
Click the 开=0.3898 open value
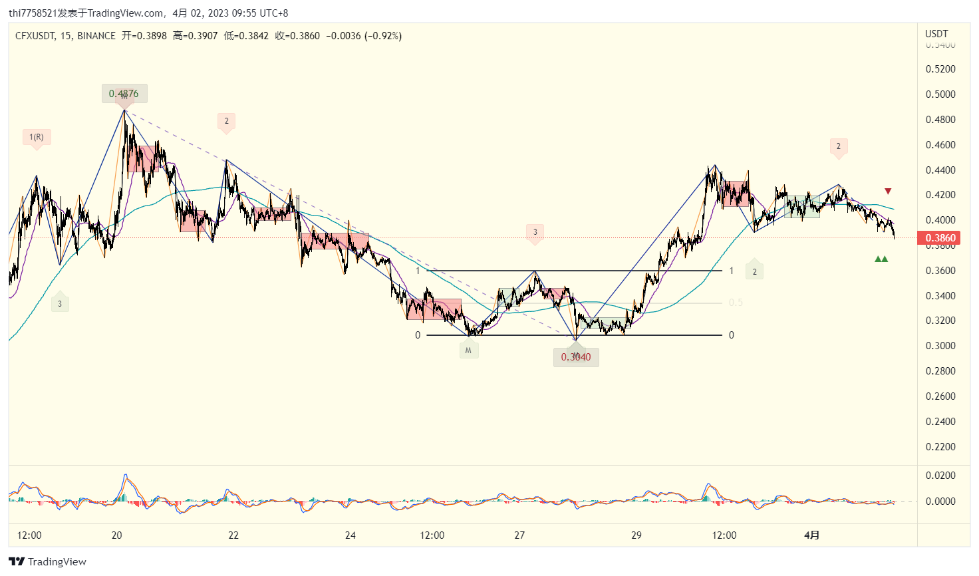click(x=144, y=36)
